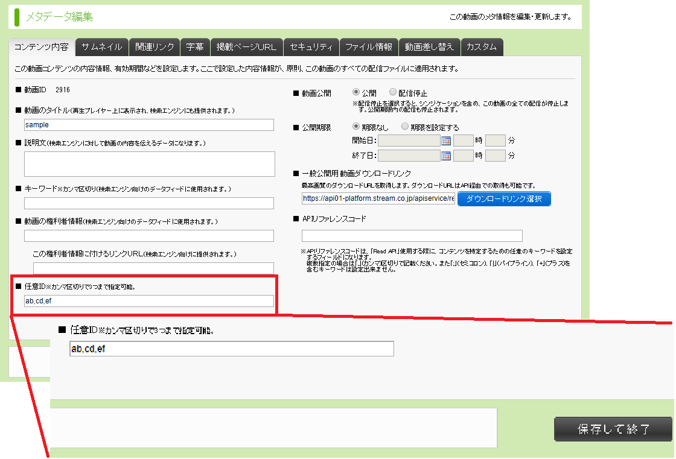This screenshot has height=459, width=676.
Task: Click the start date hour field
Action: (x=464, y=141)
